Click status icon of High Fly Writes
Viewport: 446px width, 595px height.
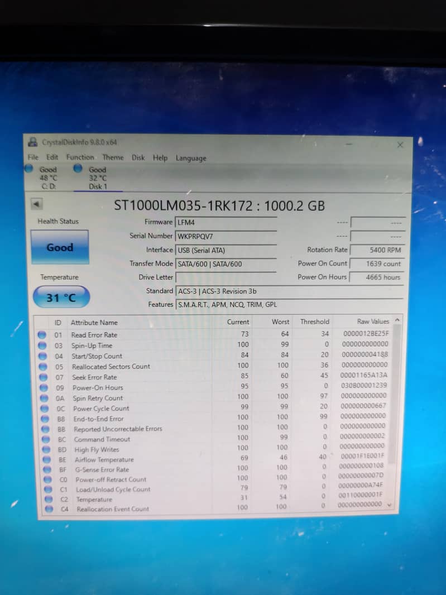[46, 450]
